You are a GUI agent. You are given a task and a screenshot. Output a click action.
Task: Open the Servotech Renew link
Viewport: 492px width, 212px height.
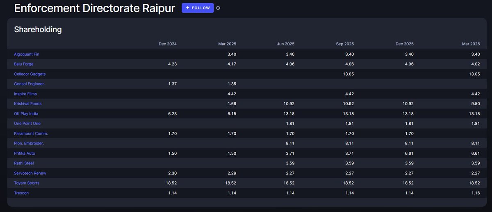point(30,173)
